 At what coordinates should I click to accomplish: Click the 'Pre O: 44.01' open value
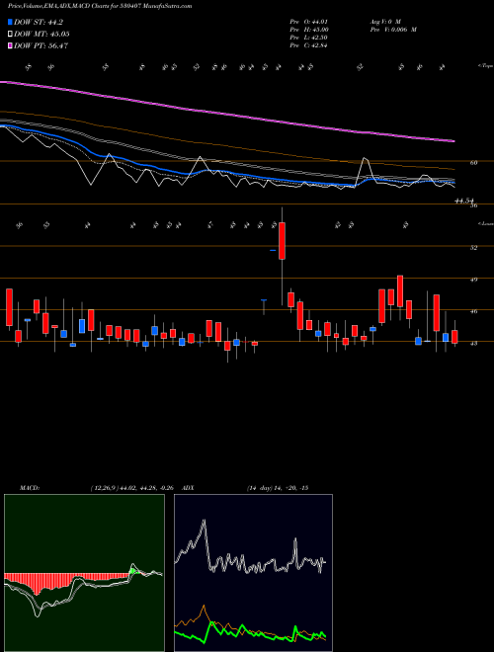(309, 21)
